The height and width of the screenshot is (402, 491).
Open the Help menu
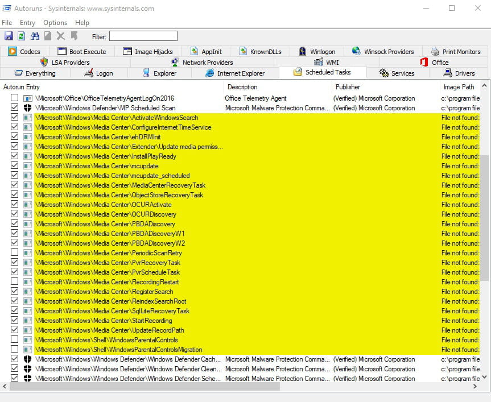point(82,23)
